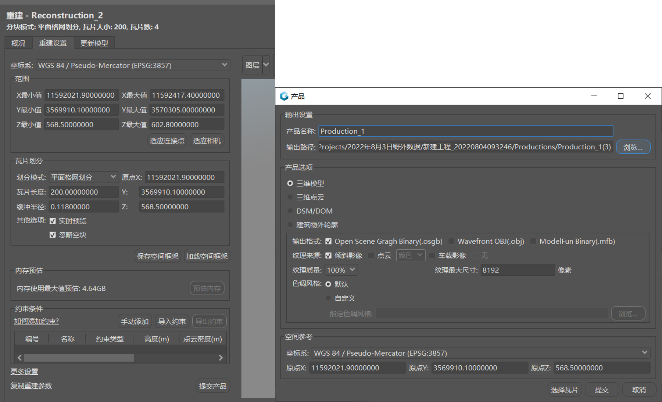
Task: Choose DSM/DOM product option
Action: (290, 211)
